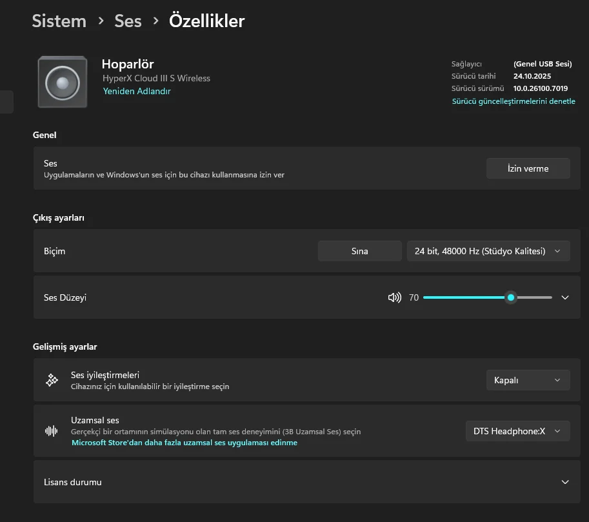This screenshot has height=522, width=589.
Task: Go back to Ses in the breadcrumb
Action: click(128, 21)
